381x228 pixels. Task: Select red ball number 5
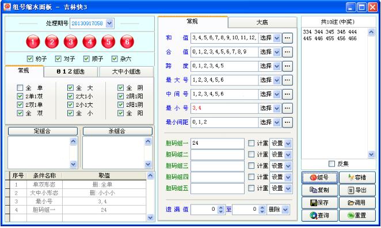108,42
